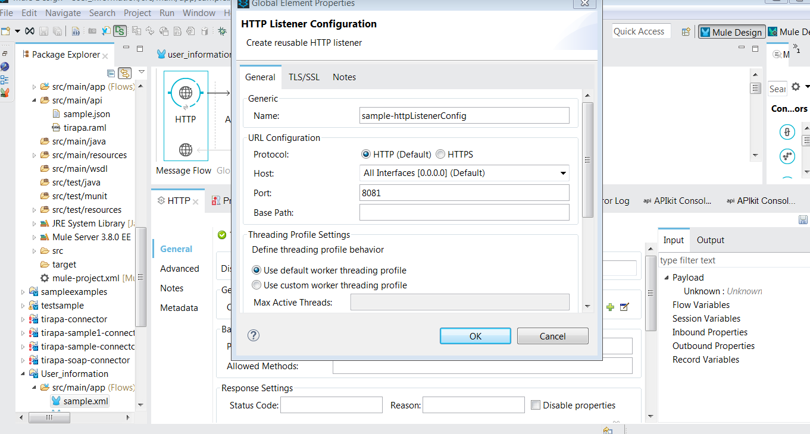Enable the Disable properties checkbox
Viewport: 810px width, 434px height.
pos(536,405)
